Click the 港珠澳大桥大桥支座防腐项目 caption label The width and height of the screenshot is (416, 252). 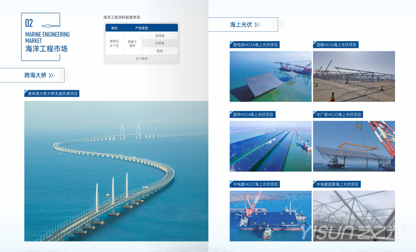[x=53, y=94]
